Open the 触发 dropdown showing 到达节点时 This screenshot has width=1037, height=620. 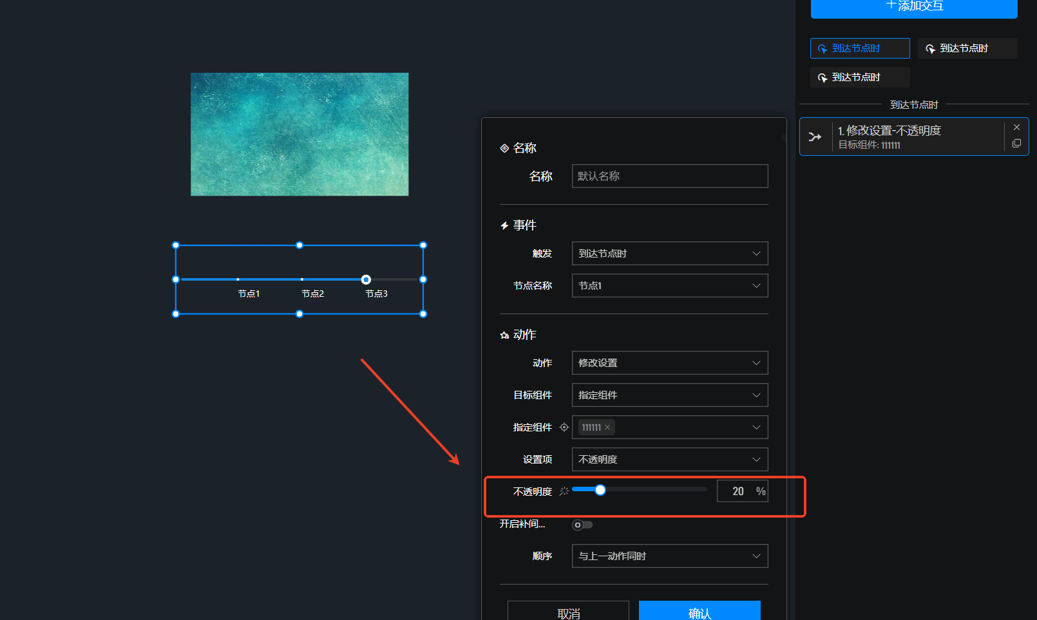[669, 254]
